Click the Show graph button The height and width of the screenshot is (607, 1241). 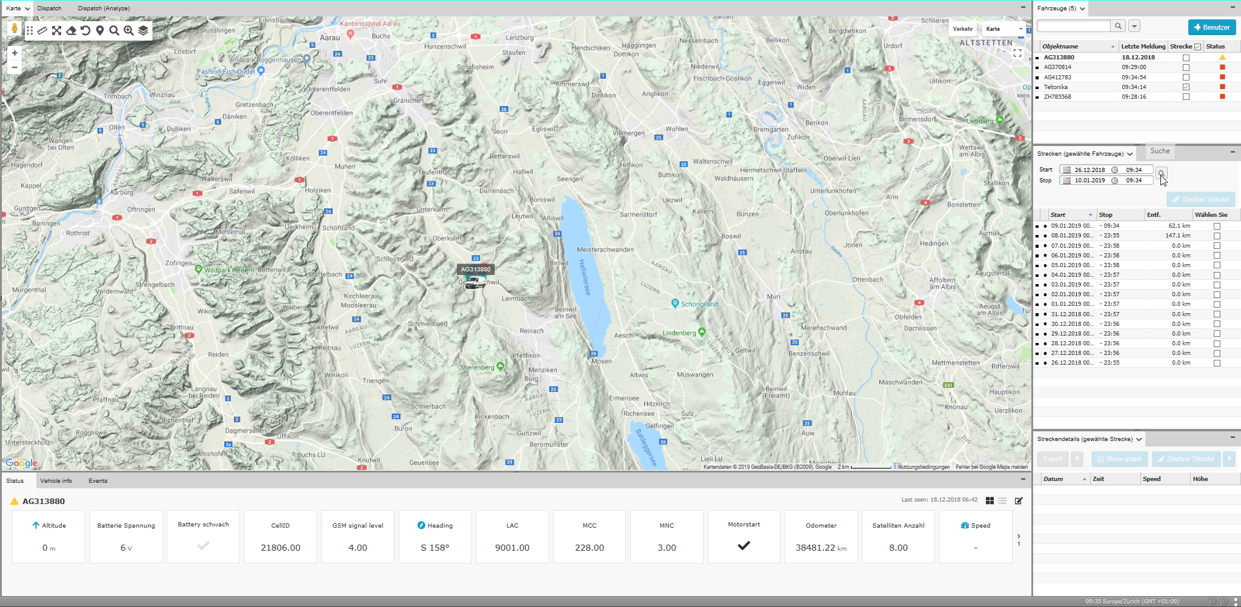1119,459
